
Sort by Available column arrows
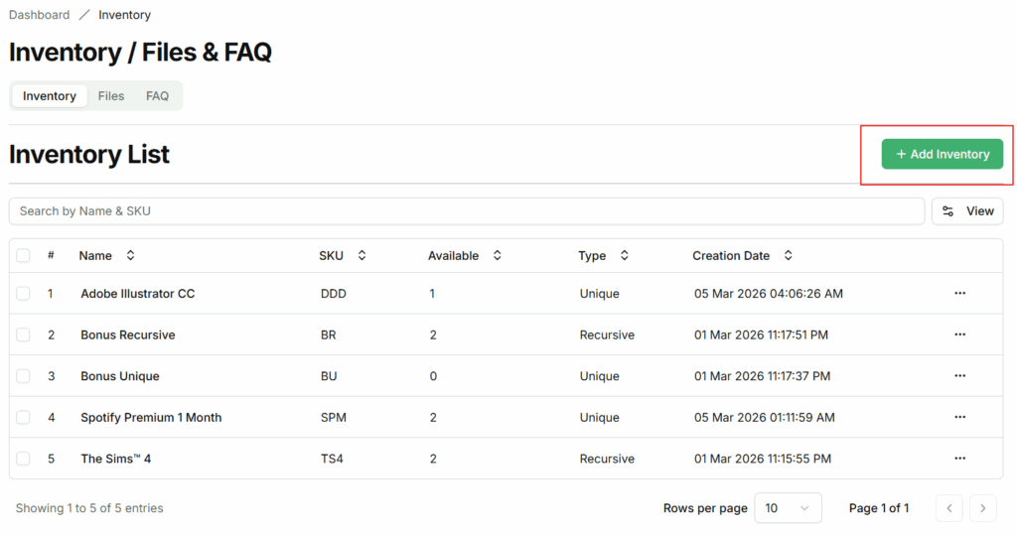click(x=498, y=256)
